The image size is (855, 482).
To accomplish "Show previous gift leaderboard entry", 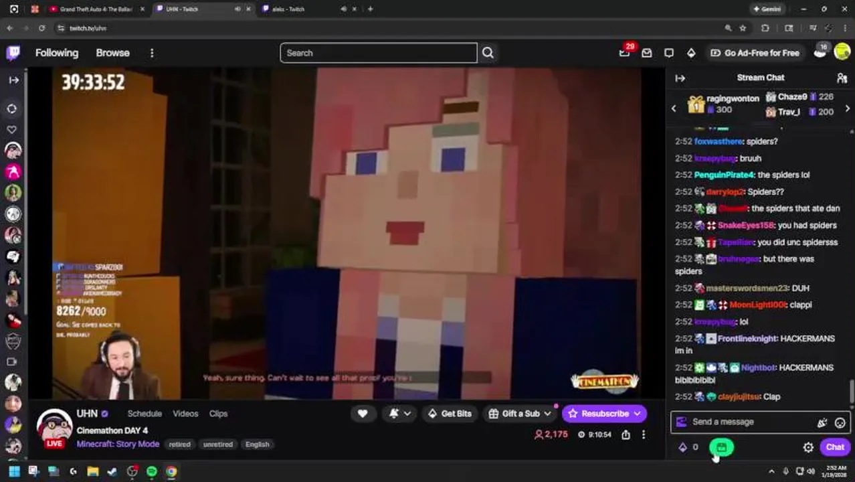I will point(674,108).
